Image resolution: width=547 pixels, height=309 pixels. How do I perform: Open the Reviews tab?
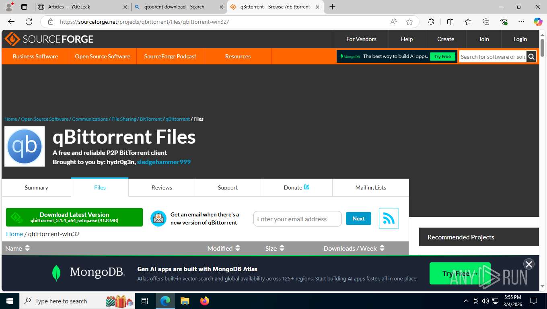click(162, 187)
